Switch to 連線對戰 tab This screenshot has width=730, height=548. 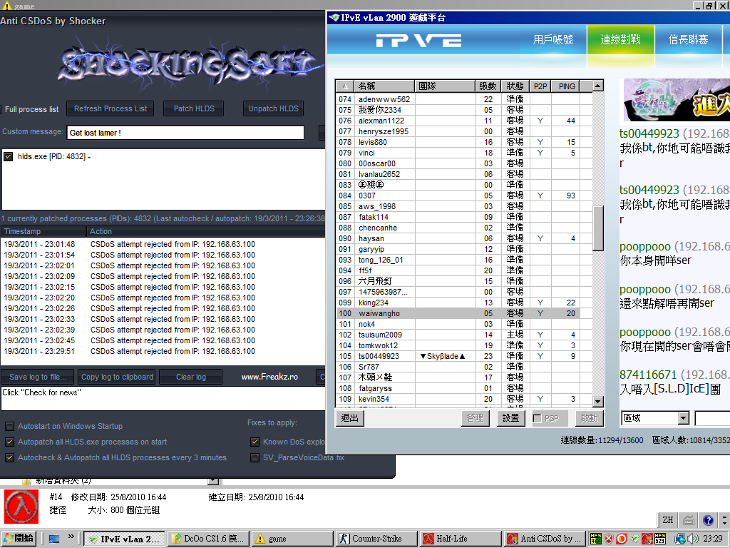(620, 40)
